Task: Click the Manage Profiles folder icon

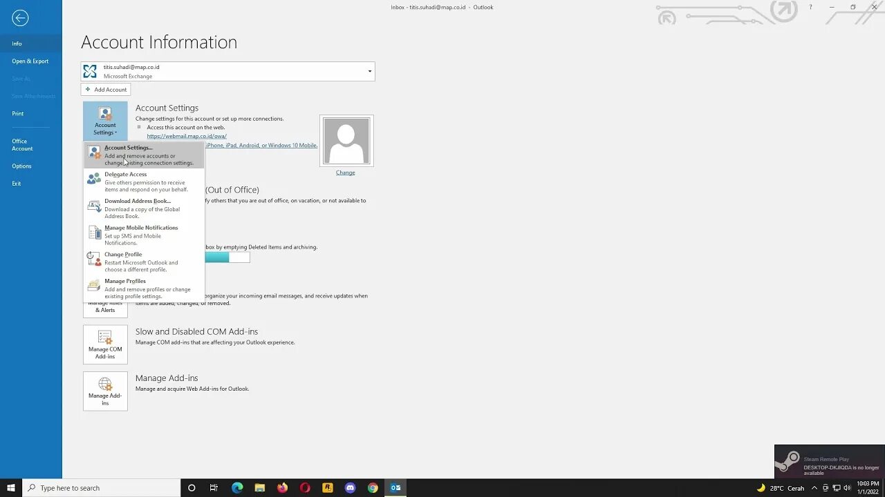Action: (94, 285)
